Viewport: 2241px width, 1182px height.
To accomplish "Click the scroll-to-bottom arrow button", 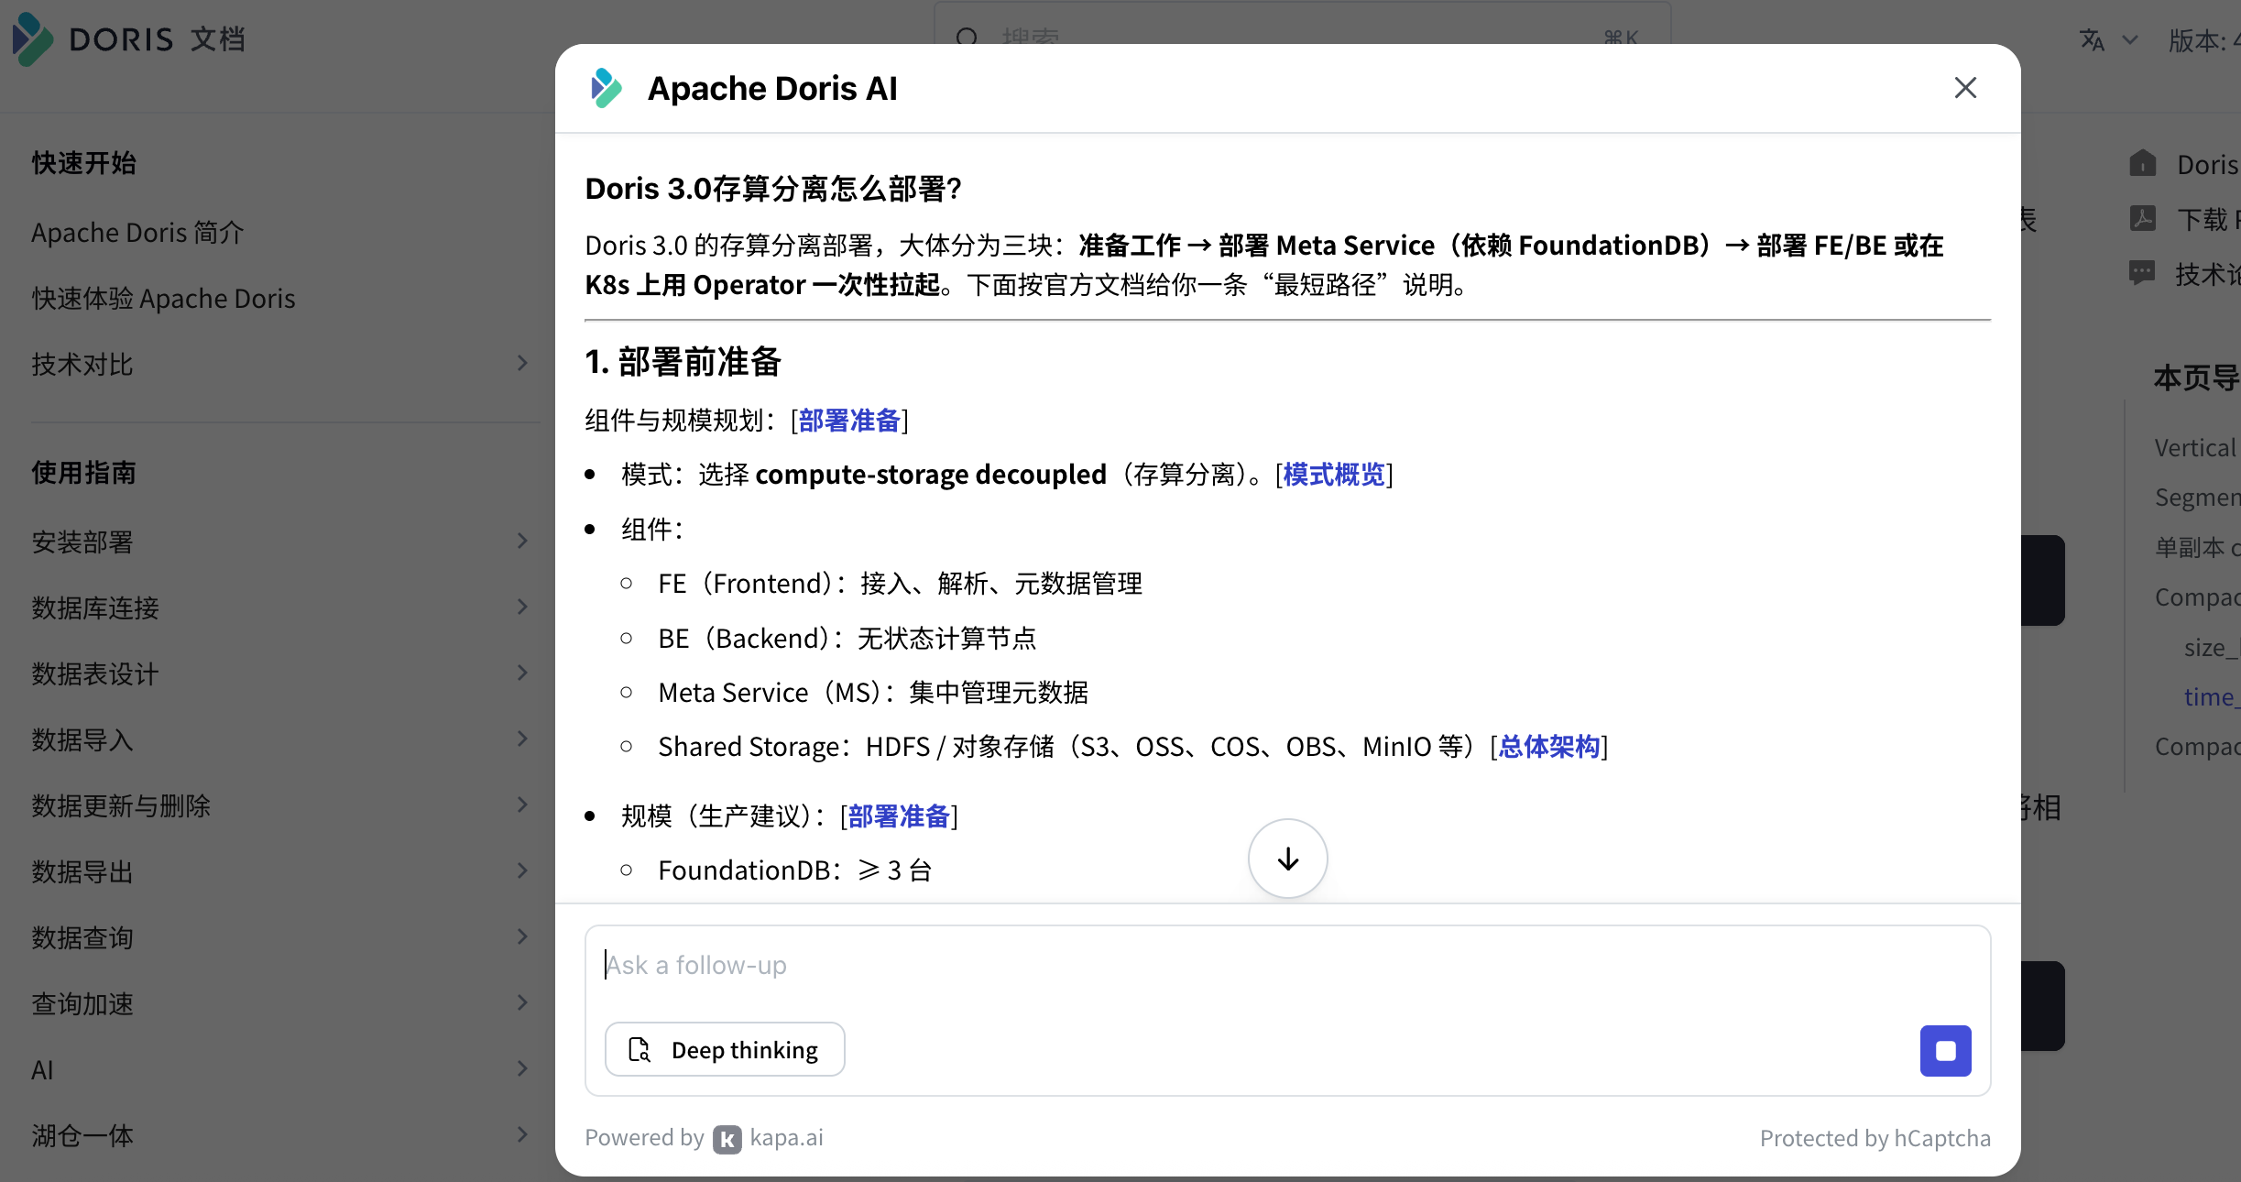I will [1287, 859].
